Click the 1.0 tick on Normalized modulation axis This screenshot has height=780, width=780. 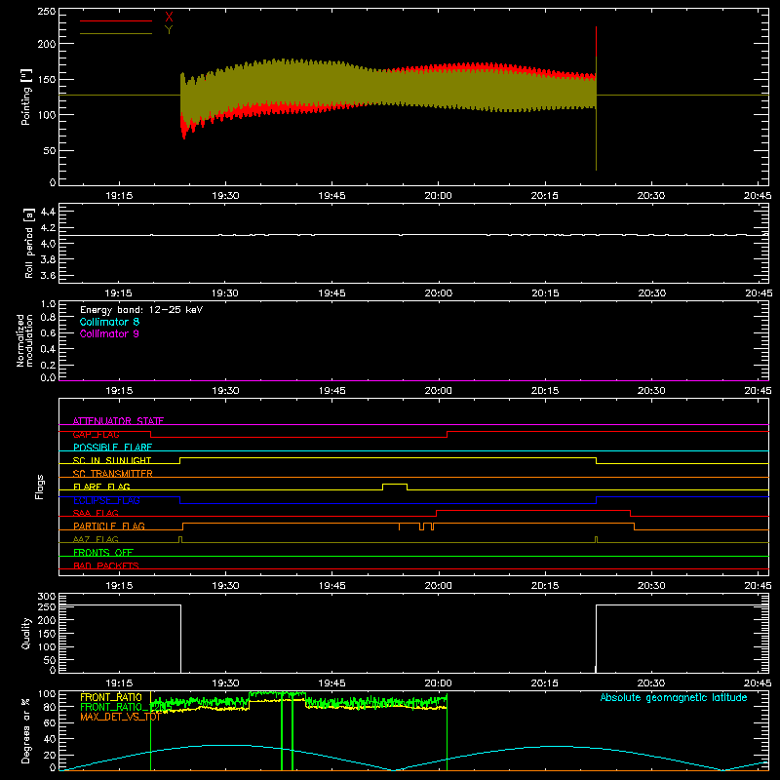tap(48, 304)
